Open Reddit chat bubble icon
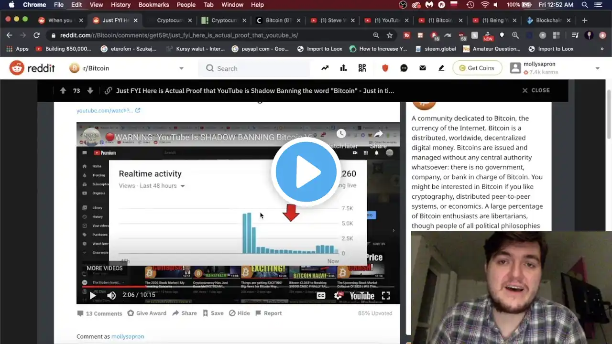612x344 pixels. (x=404, y=68)
